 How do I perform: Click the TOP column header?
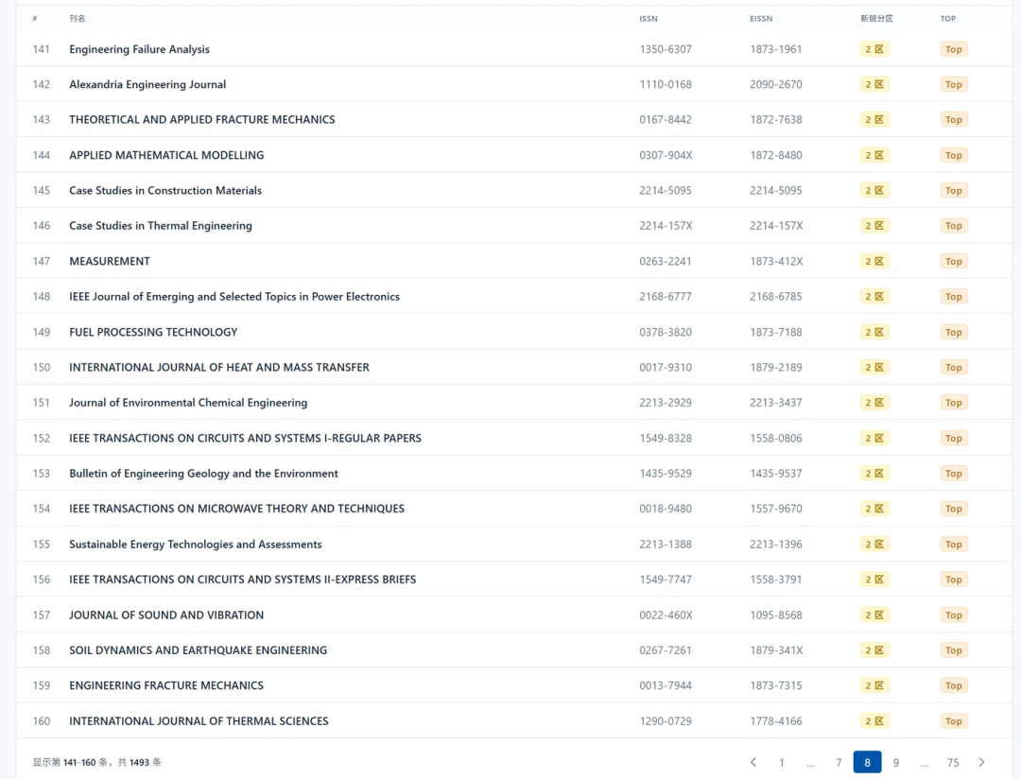coord(948,18)
